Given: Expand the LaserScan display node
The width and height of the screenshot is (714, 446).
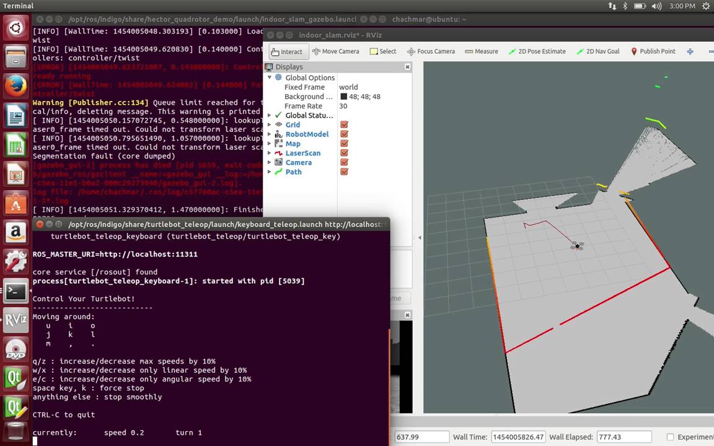Looking at the screenshot, I should tap(270, 153).
